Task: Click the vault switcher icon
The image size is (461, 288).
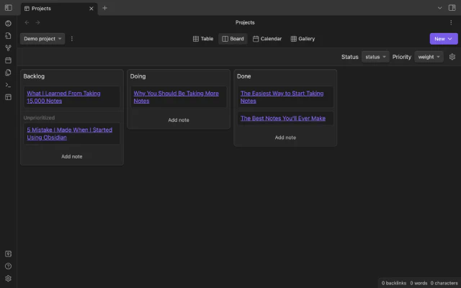Action: click(8, 253)
